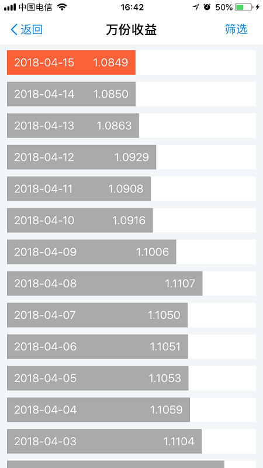
Task: Select the 2018-04-06 bar 1.1051
Action: point(98,346)
